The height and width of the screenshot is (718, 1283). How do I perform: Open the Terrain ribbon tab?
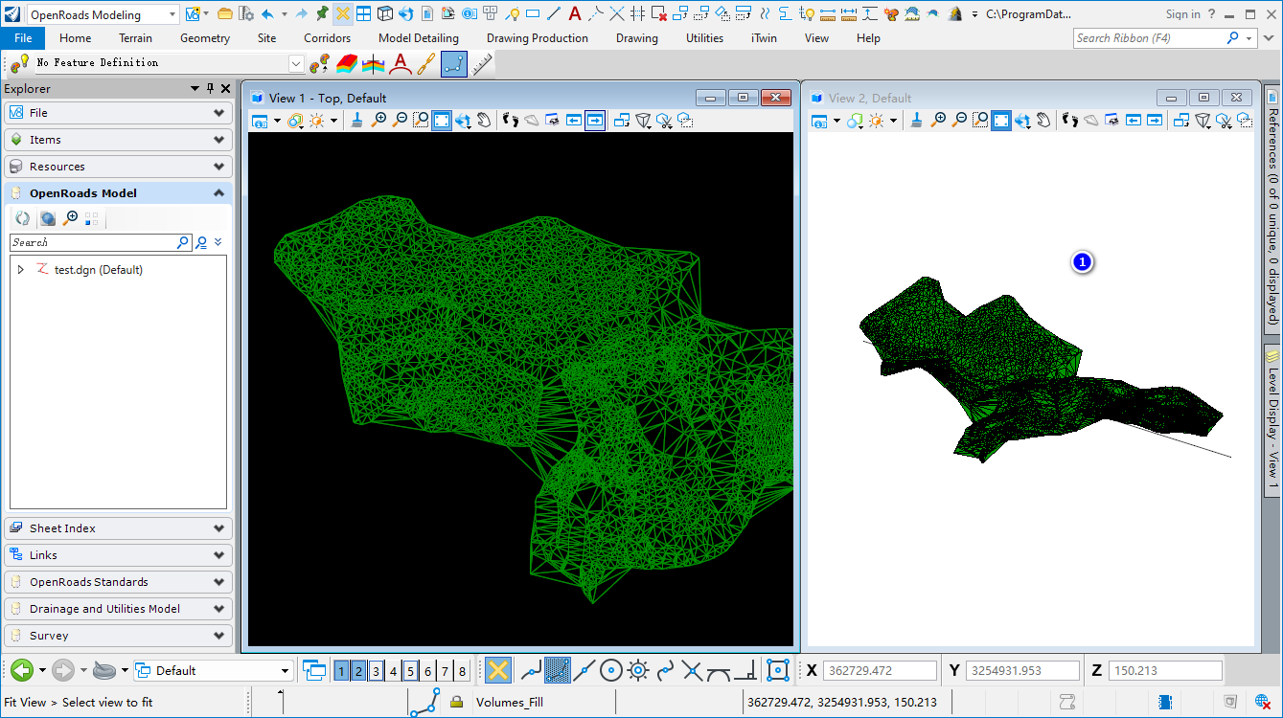point(136,38)
